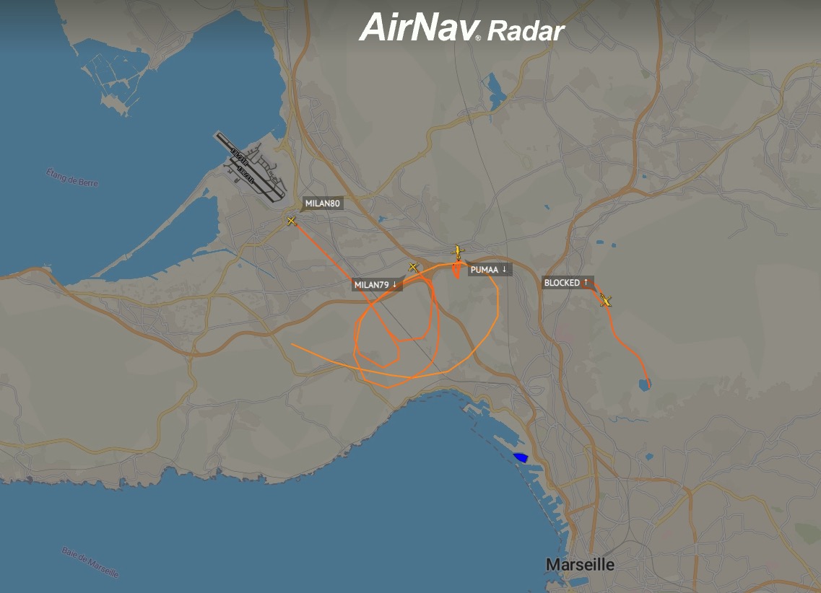Click the Étang de Berre label

click(72, 177)
